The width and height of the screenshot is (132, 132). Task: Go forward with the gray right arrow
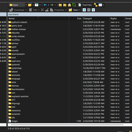point(52,5)
